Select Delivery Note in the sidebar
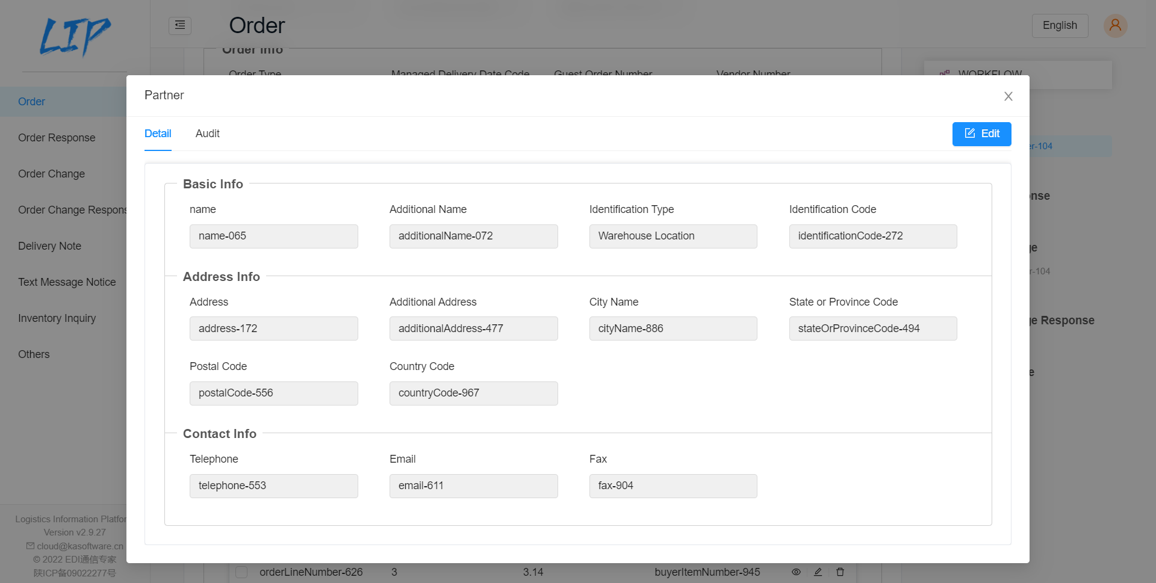Viewport: 1156px width, 583px height. point(49,245)
